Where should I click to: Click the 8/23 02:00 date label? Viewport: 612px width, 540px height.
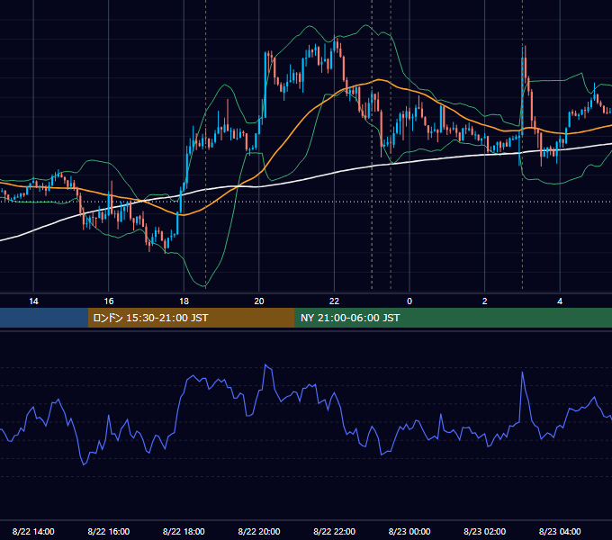tap(485, 531)
